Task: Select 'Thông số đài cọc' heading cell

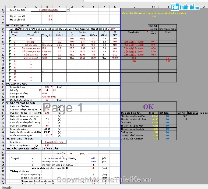Action: tap(20, 171)
